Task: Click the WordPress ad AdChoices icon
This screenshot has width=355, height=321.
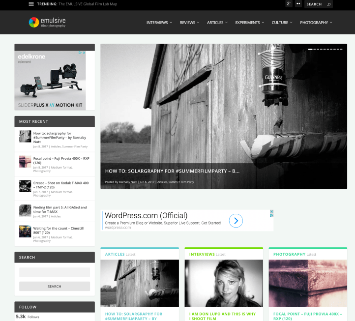Action: point(272,215)
